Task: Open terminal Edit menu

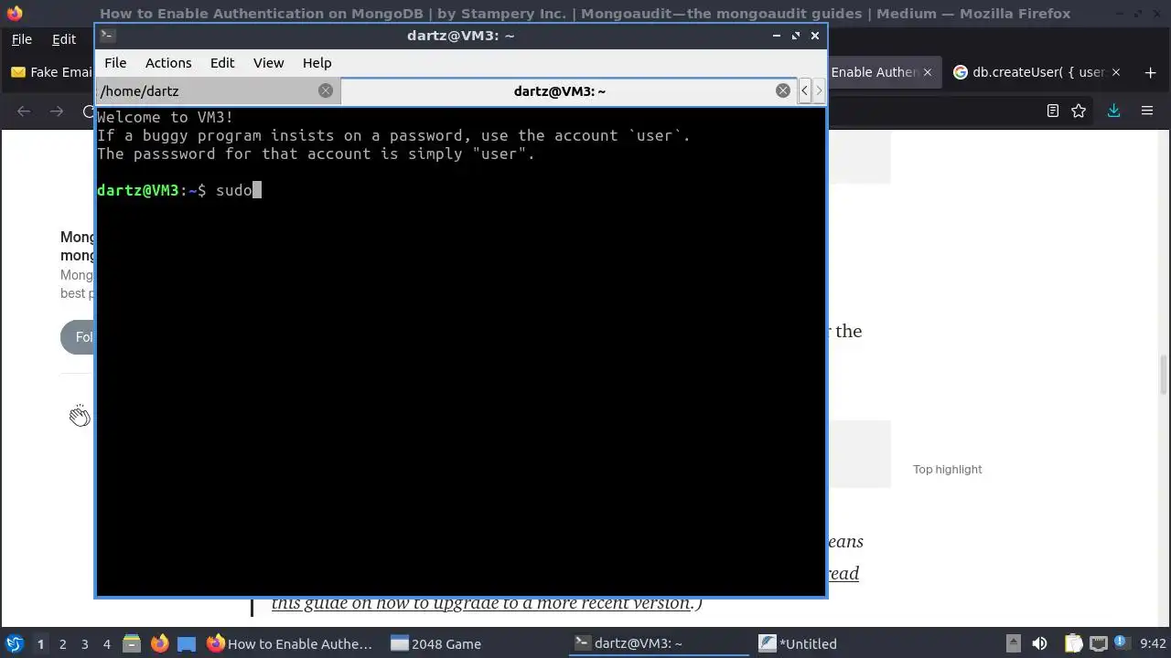Action: pyautogui.click(x=222, y=62)
